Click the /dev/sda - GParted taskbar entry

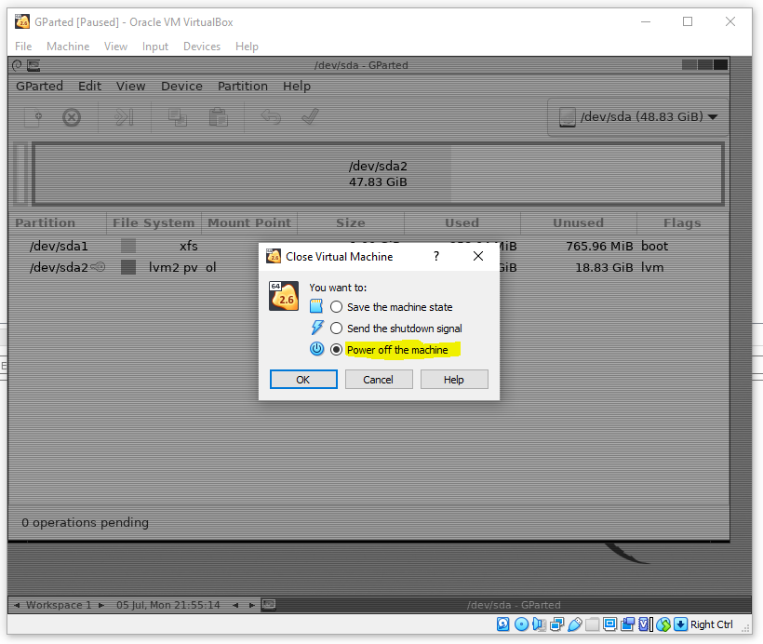tap(514, 605)
